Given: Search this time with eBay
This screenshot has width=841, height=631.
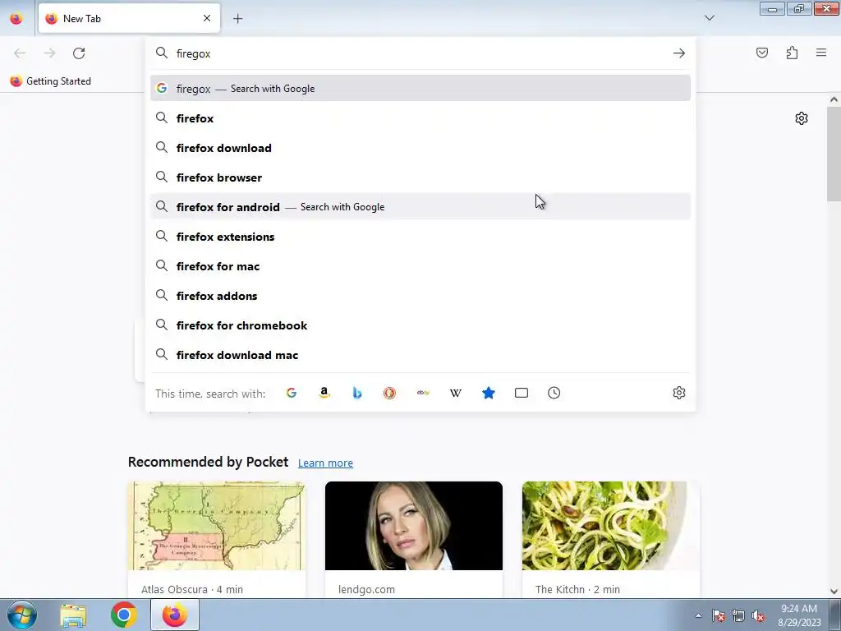Looking at the screenshot, I should (423, 393).
